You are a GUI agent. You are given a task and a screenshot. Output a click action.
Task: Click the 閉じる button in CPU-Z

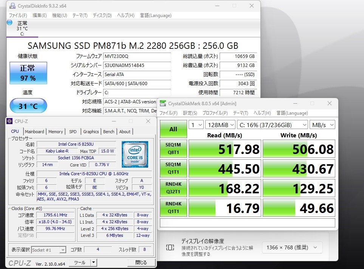click(141, 263)
